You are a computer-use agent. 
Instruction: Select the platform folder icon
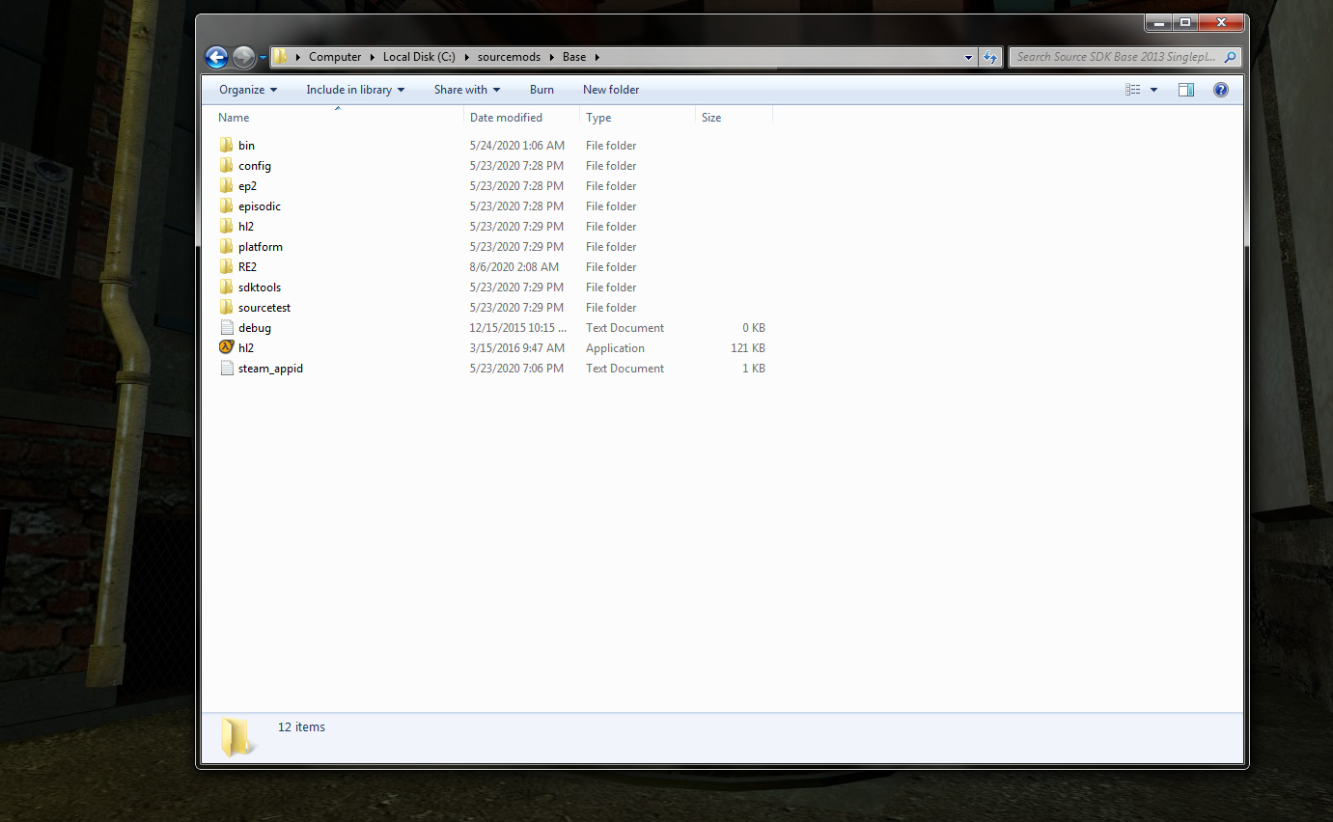coord(227,246)
